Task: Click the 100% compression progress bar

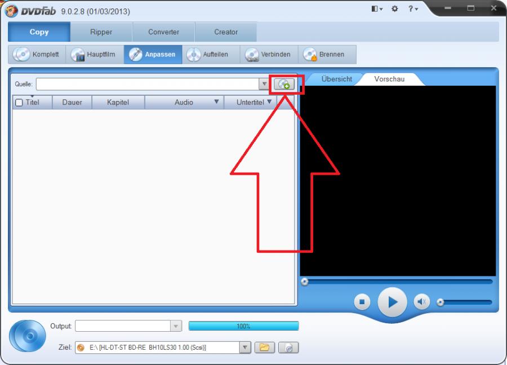Action: tap(243, 326)
